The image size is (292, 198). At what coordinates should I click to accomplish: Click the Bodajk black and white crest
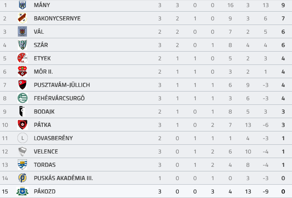pyautogui.click(x=22, y=111)
